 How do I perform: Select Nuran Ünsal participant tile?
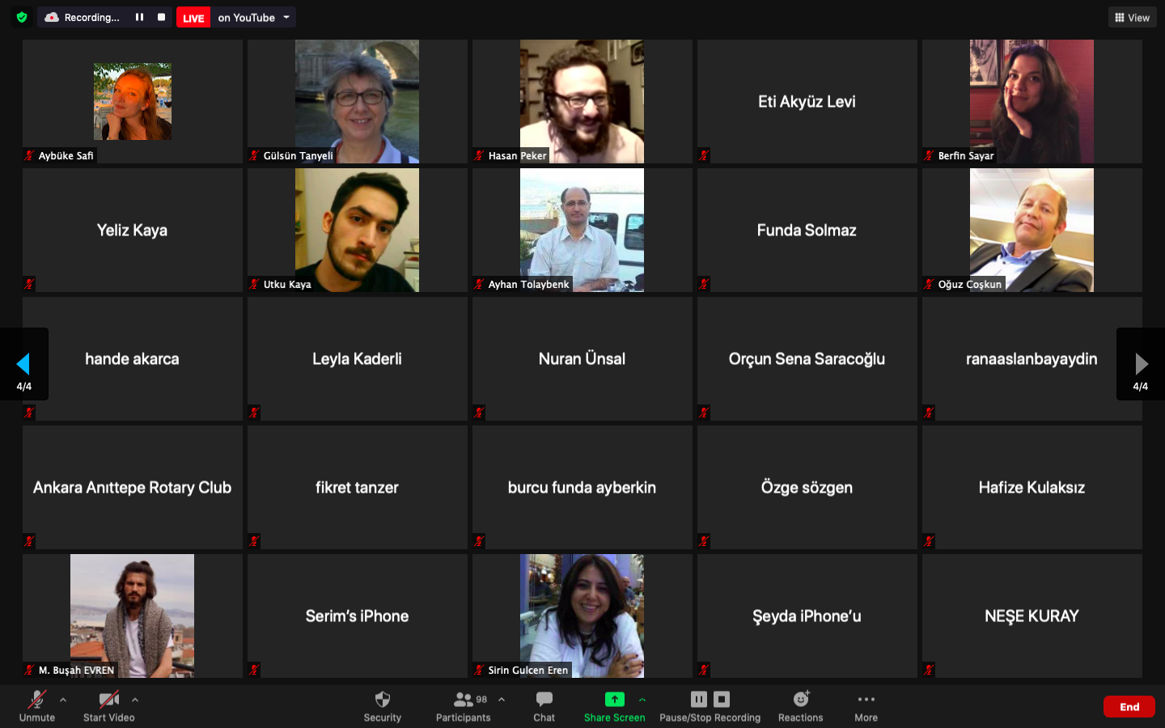[582, 358]
